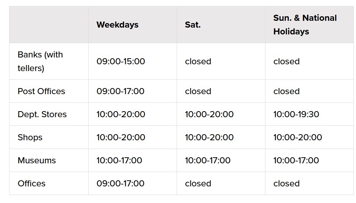Click the Weekdays column header
The image size is (356, 203).
pos(118,25)
